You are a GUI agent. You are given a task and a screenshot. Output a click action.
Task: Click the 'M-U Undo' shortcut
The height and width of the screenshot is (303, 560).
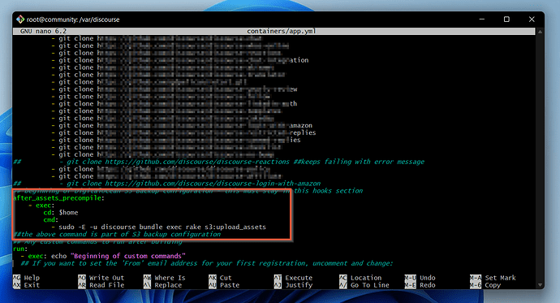(x=420, y=278)
